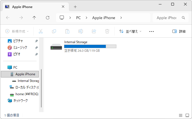This screenshot has height=119, width=192.
Task: Click Apple iPhone in the breadcrumb path
Action: [x=104, y=18]
